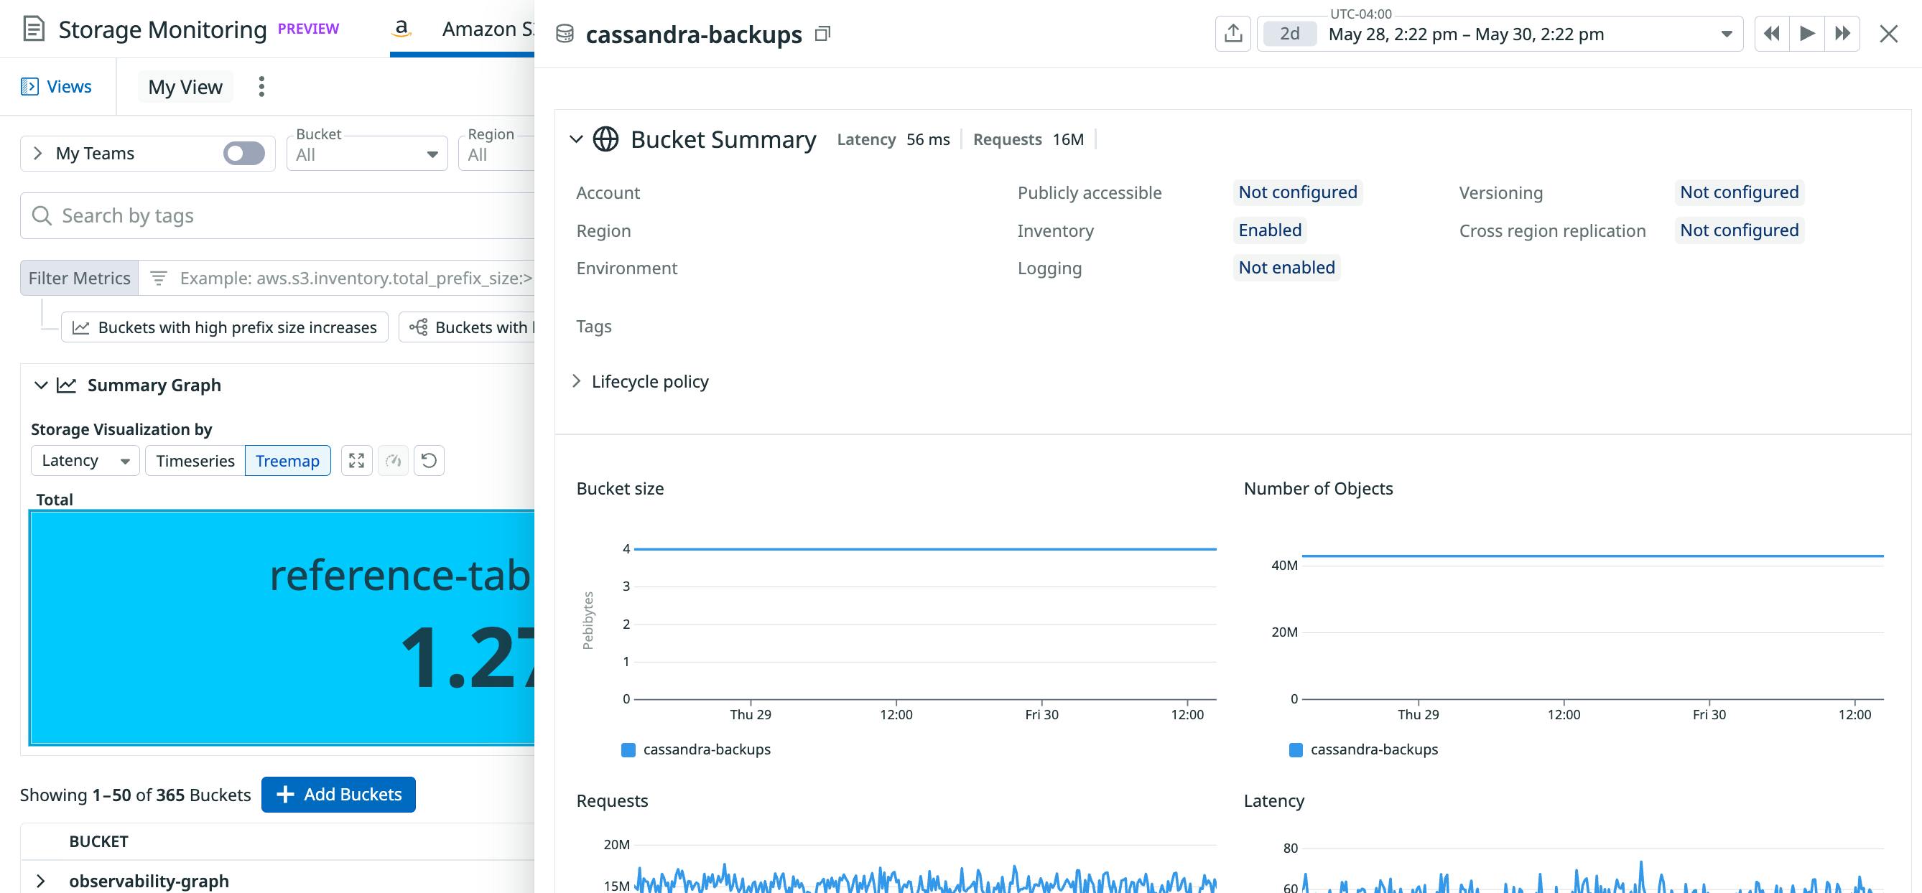Screen dimensions: 1922x893
Task: Open the My View menu options
Action: point(261,85)
